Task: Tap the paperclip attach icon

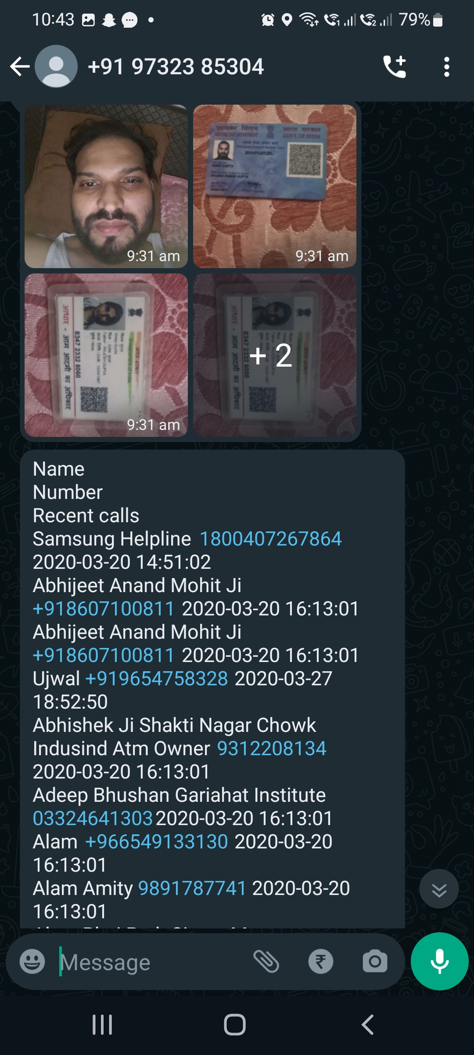Action: click(x=266, y=961)
